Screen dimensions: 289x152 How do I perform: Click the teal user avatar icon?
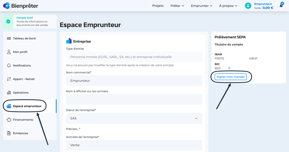248,6
